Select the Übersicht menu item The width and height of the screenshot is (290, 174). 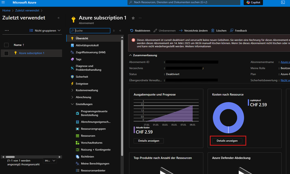tap(93, 38)
